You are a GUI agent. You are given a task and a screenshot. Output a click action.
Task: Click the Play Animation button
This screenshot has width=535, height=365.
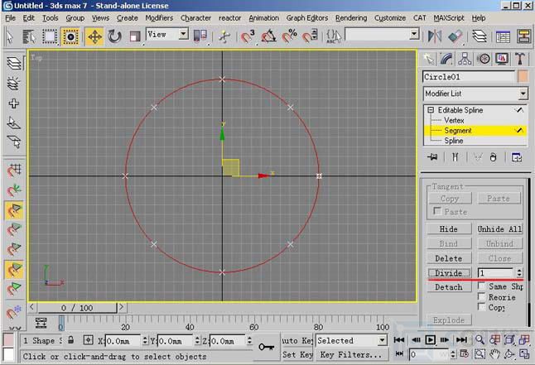430,340
